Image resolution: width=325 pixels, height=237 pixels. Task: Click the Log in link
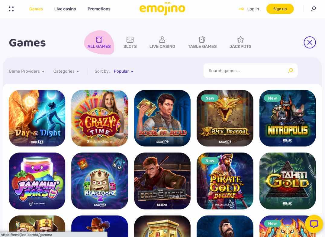tap(253, 9)
